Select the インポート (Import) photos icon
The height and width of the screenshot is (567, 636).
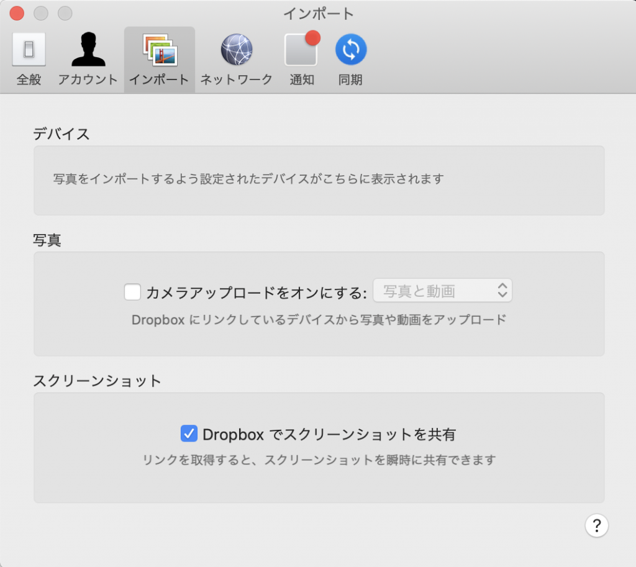pos(160,50)
